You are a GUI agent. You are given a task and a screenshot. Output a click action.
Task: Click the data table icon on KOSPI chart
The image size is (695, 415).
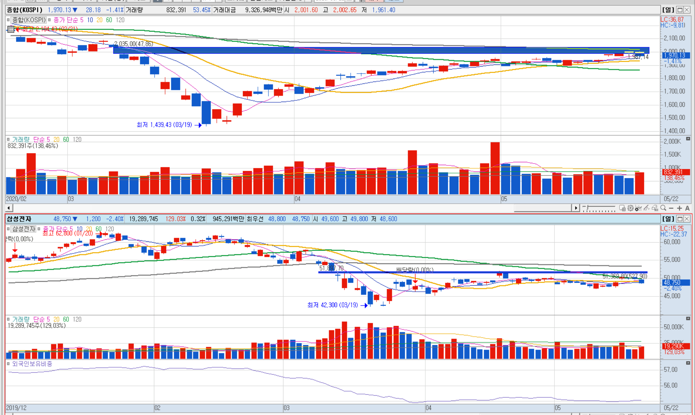coord(11,29)
